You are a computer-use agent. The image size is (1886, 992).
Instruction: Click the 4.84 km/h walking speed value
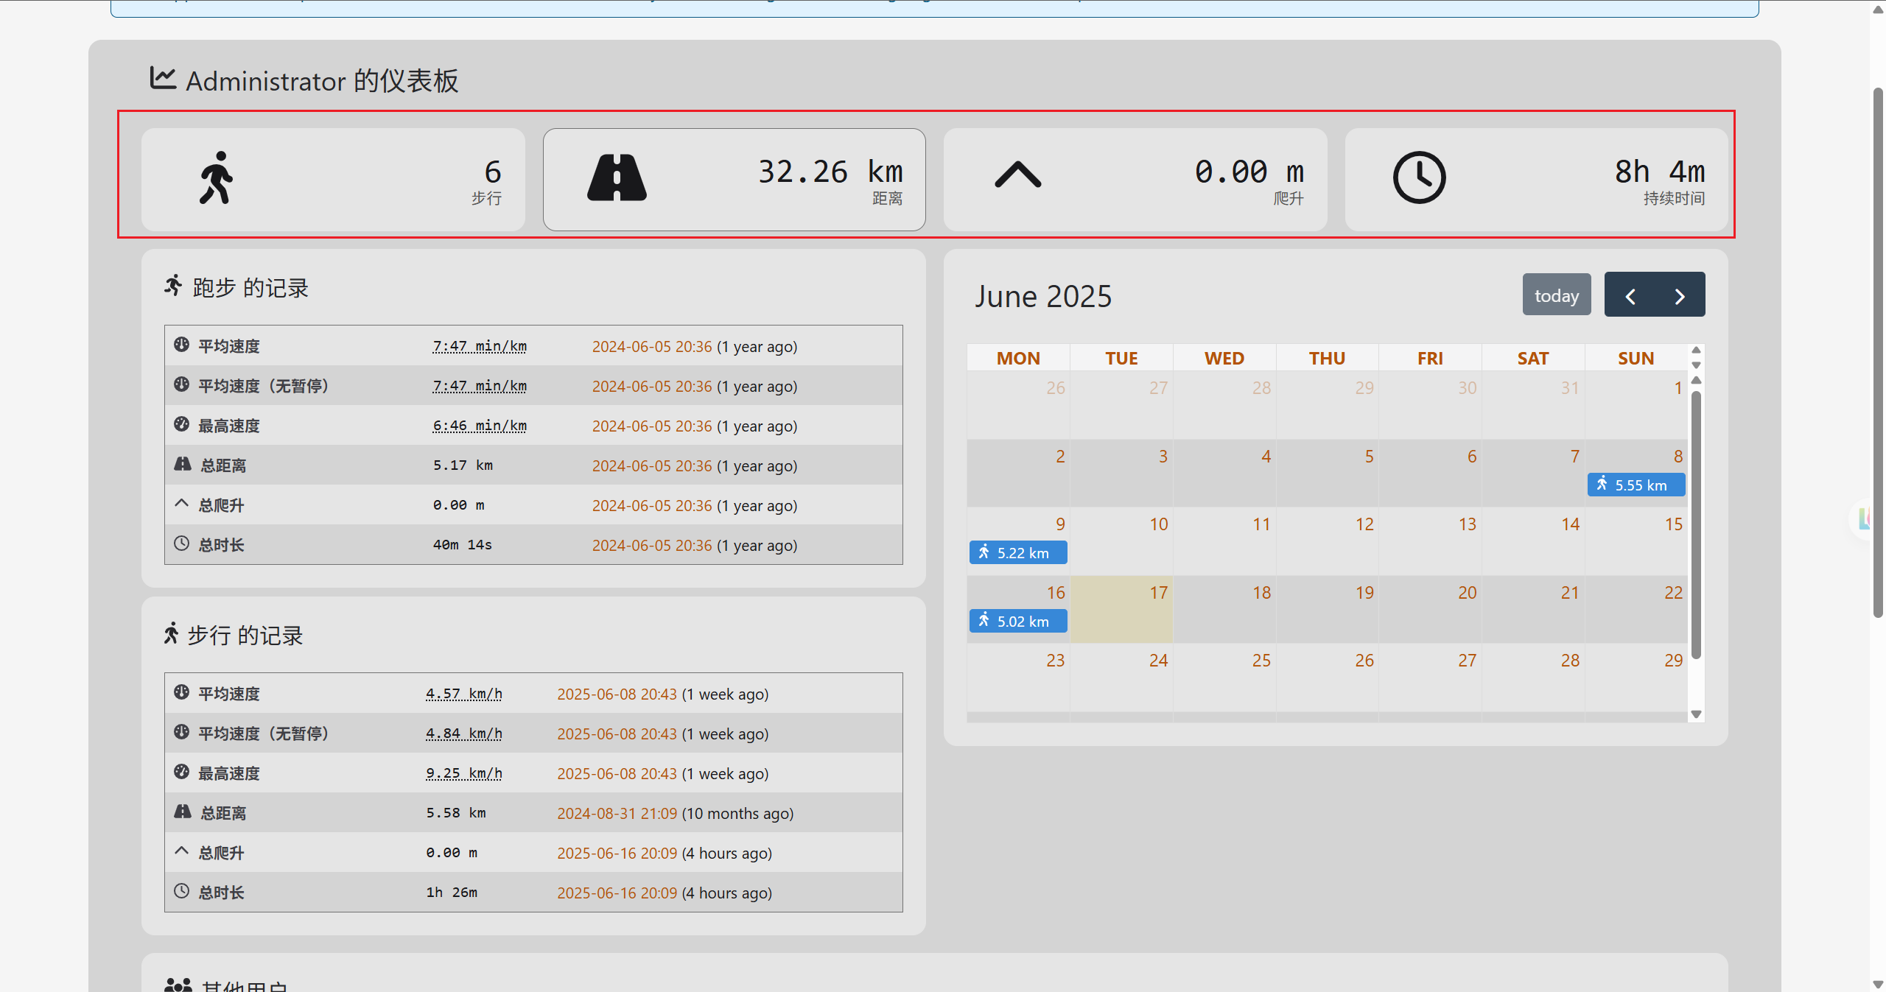pos(464,734)
